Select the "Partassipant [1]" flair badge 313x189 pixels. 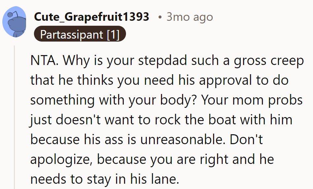(x=80, y=34)
